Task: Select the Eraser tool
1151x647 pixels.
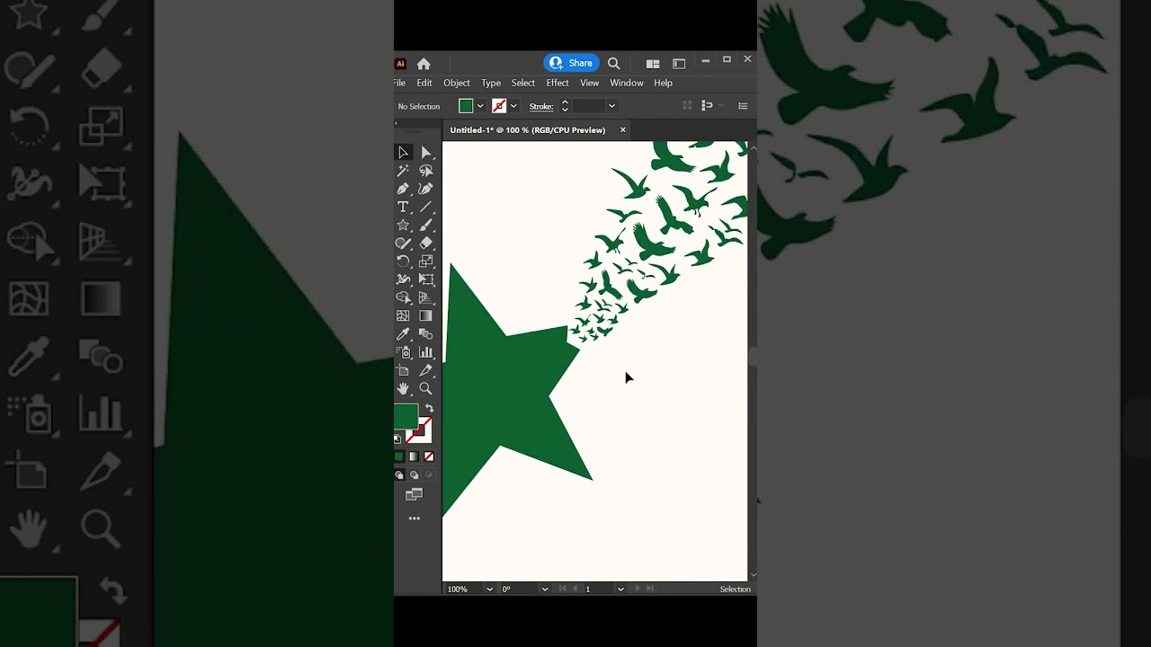Action: [426, 243]
